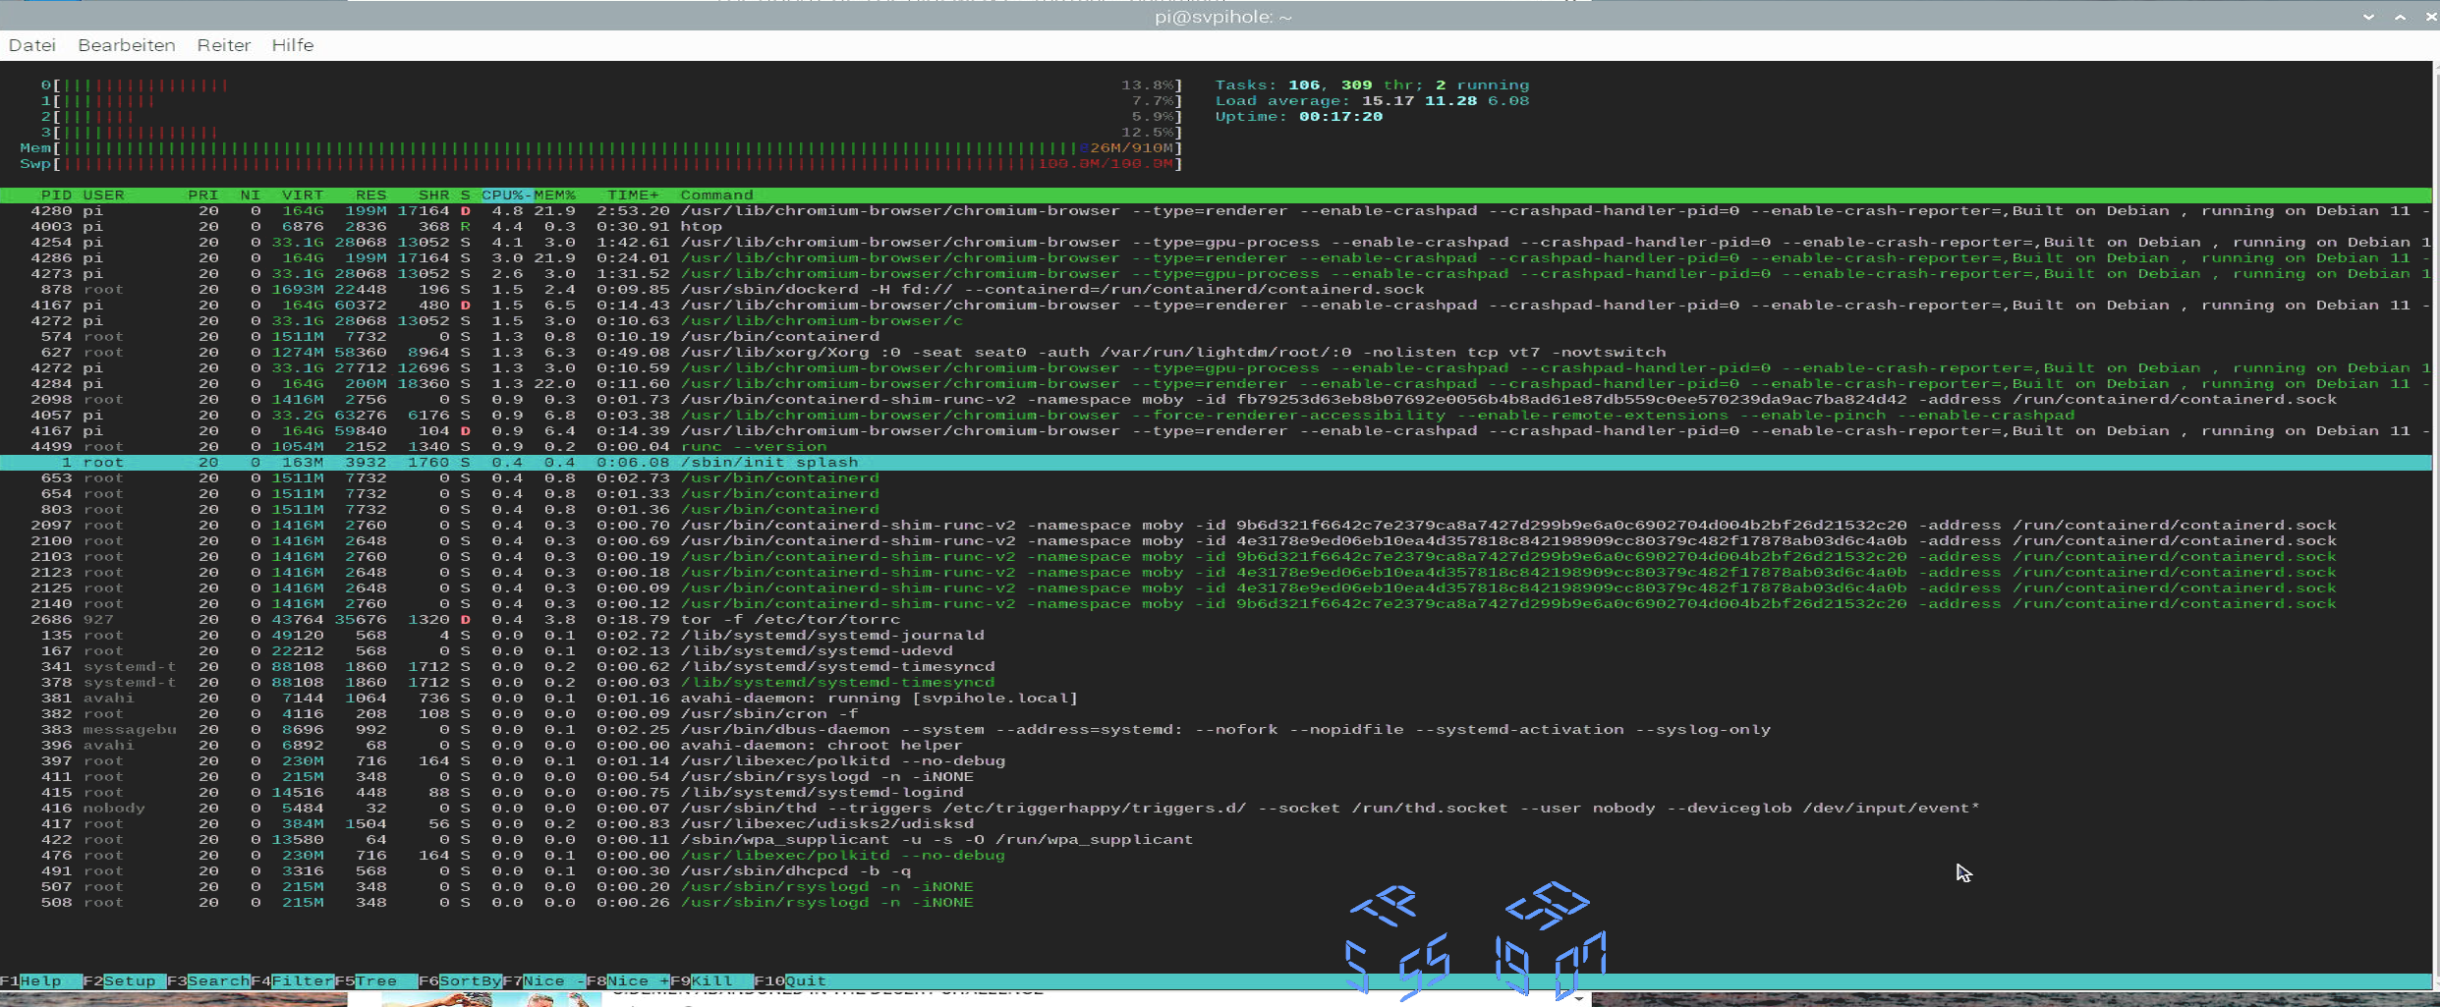Sort by NI column header

tap(250, 195)
